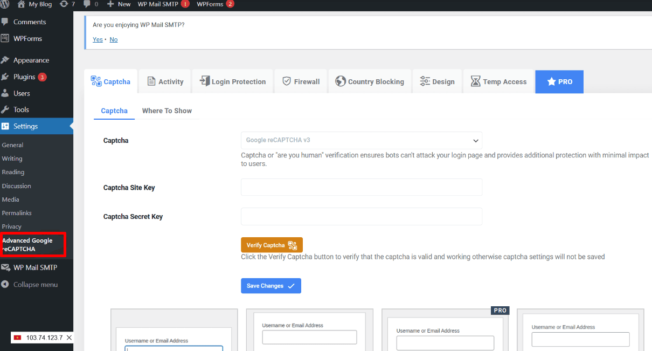Viewport: 652px width, 351px height.
Task: Open Temp Access via the hourglass icon
Action: click(x=475, y=81)
